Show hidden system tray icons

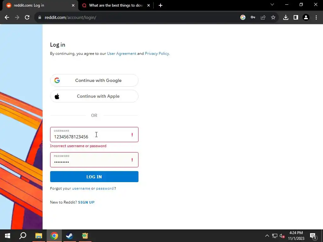(267, 236)
